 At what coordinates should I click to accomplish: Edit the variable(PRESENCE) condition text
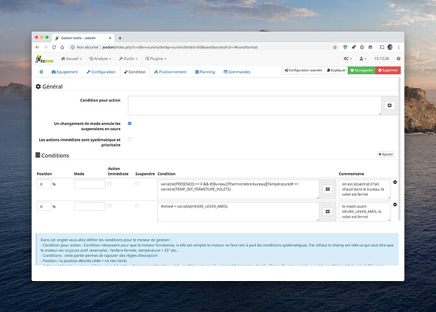pyautogui.click(x=238, y=189)
